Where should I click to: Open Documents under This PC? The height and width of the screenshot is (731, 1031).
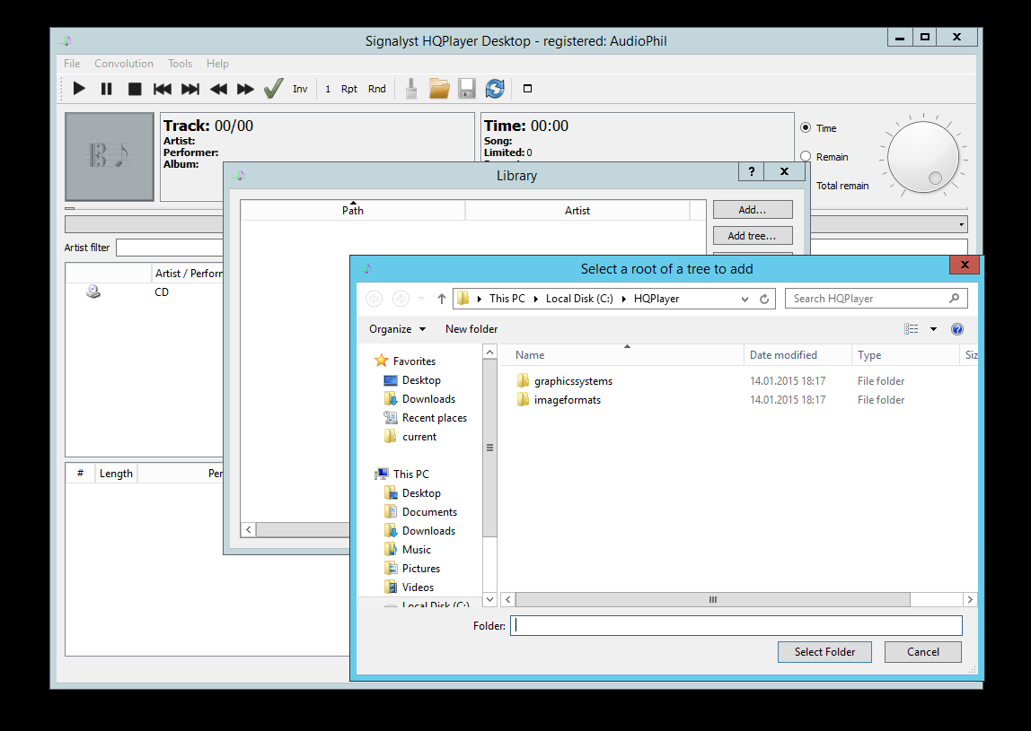[x=420, y=512]
